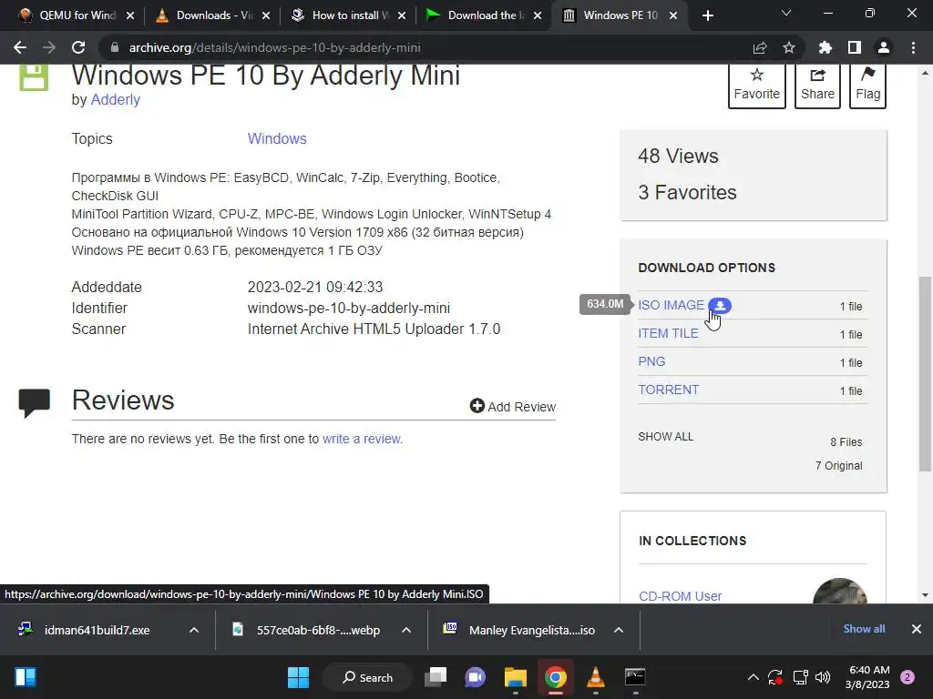Image resolution: width=933 pixels, height=699 pixels.
Task: Show hidden system tray icons
Action: (753, 677)
